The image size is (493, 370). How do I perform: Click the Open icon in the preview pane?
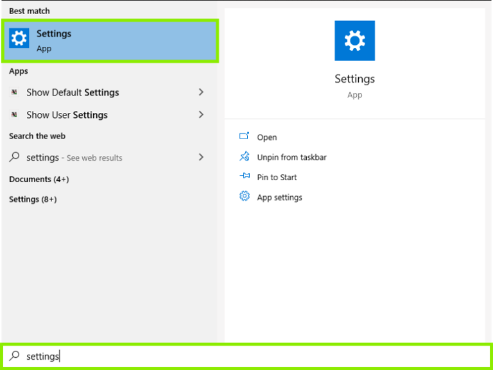(244, 137)
